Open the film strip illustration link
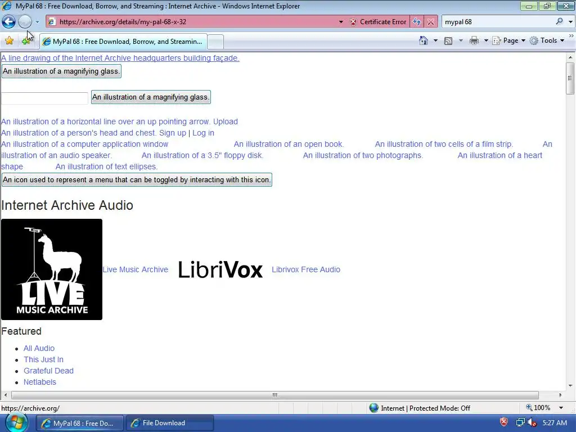The height and width of the screenshot is (432, 576). (x=444, y=144)
